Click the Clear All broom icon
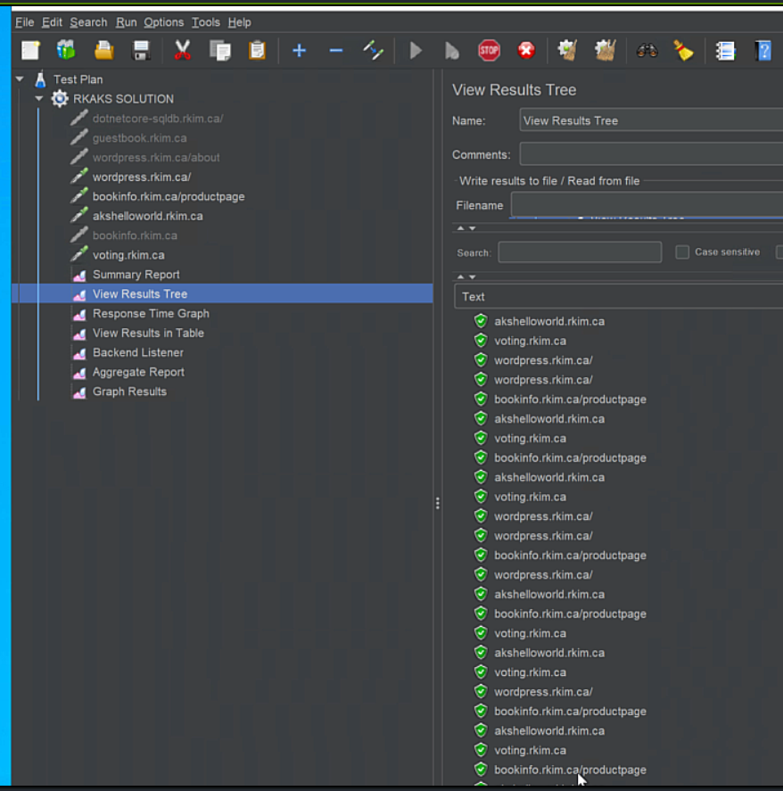The width and height of the screenshot is (783, 791). [x=683, y=51]
